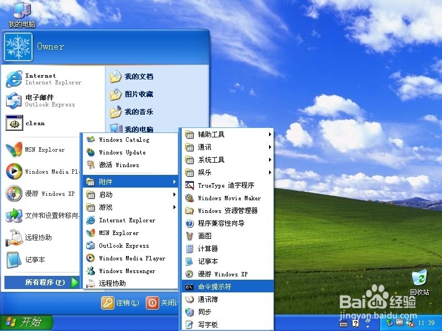Open 漫游 Windows XP in accessories submenu
442x331 pixels.
tap(228, 274)
